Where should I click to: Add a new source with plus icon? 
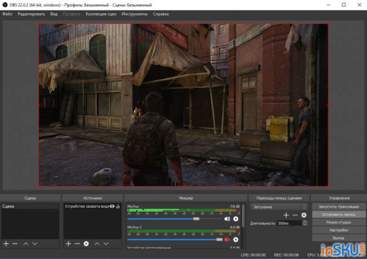[68, 244]
